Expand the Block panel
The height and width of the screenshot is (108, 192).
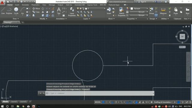click(111, 19)
